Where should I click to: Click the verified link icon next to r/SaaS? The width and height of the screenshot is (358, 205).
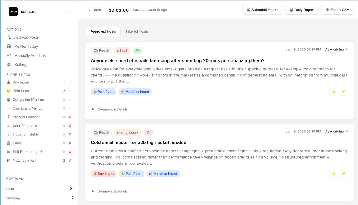click(138, 50)
